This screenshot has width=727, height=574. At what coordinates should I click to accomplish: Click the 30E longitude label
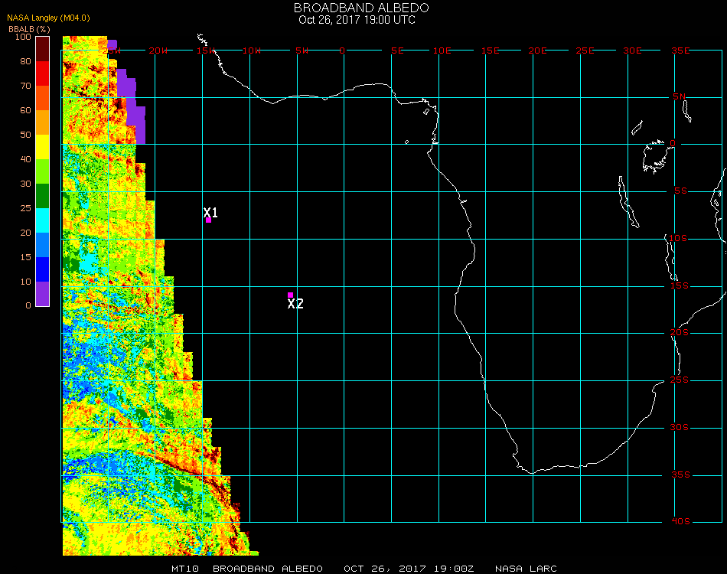632,51
